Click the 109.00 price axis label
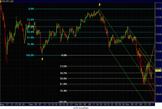 click(x=158, y=86)
